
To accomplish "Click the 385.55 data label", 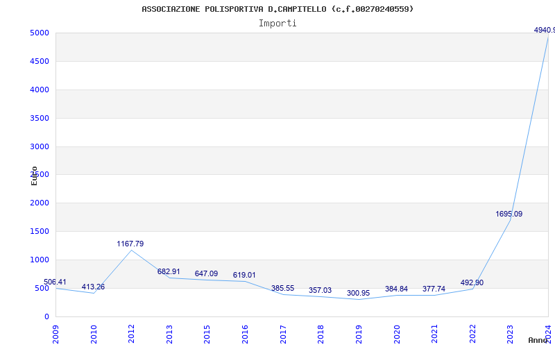I will (x=282, y=288).
